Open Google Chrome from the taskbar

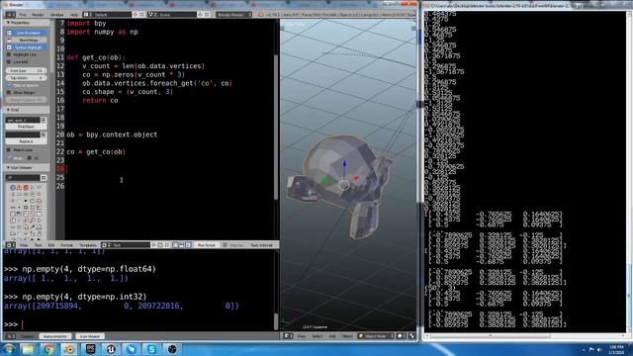coord(48,349)
